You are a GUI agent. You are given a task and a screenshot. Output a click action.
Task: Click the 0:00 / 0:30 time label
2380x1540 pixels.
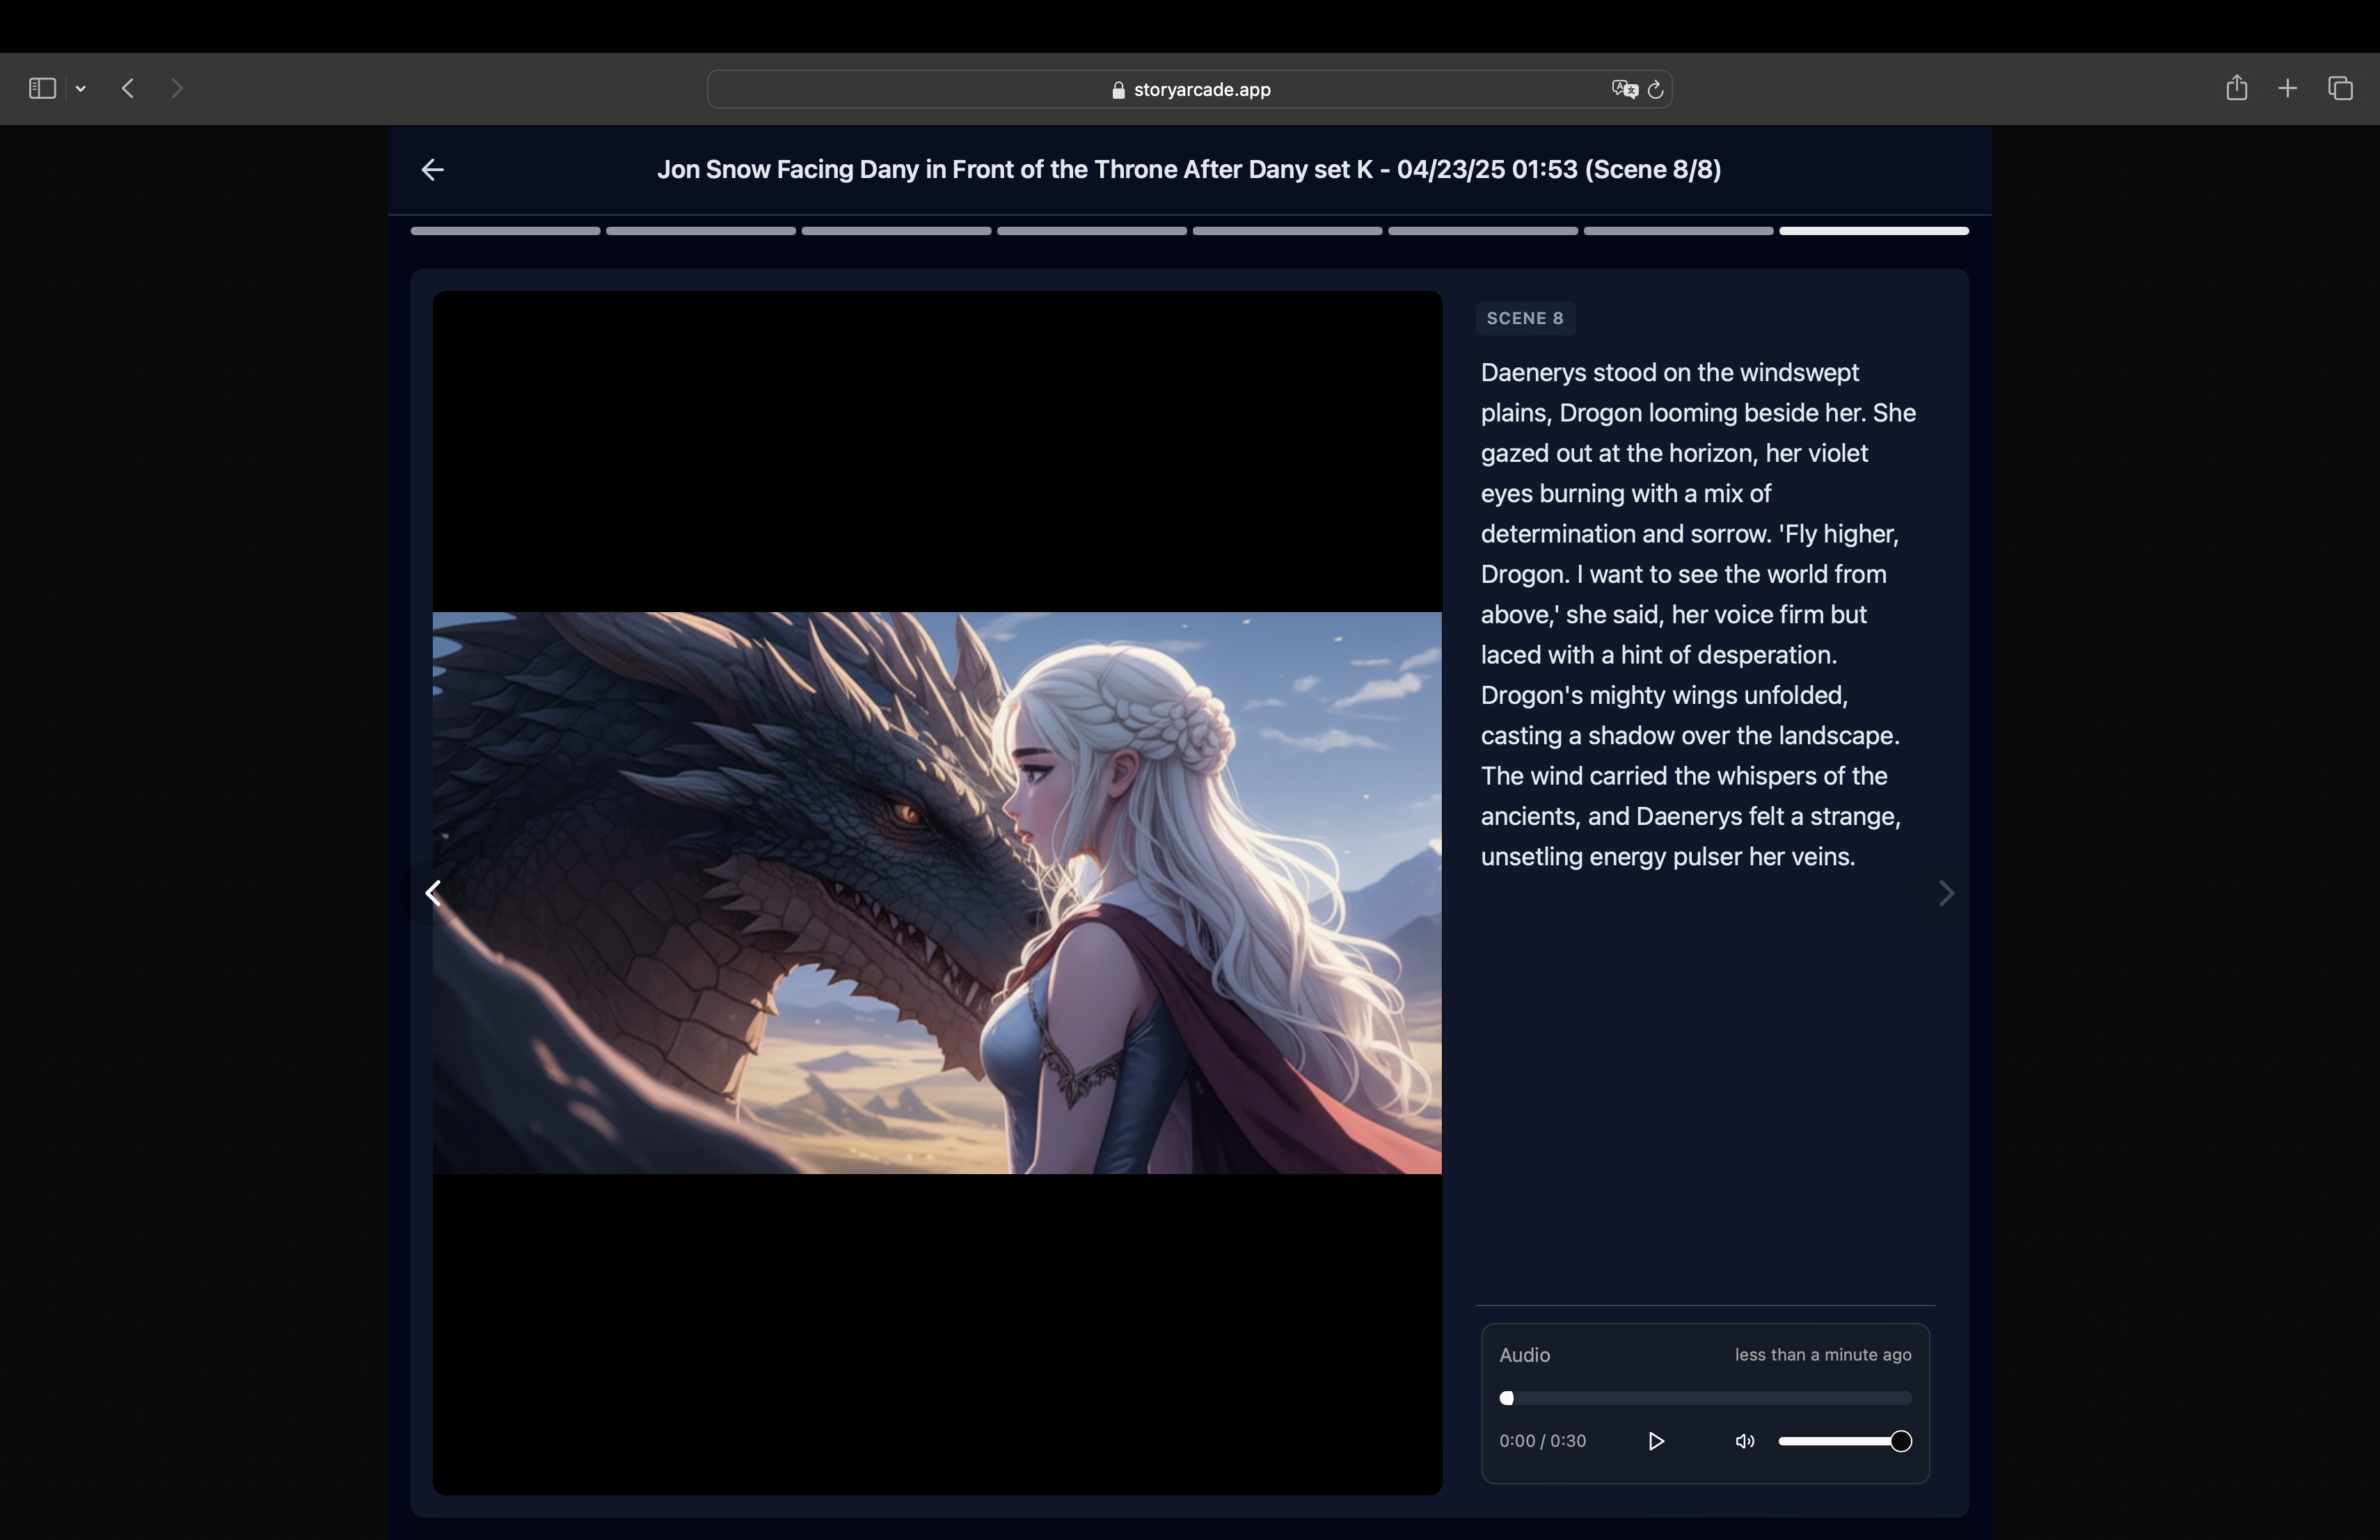[x=1542, y=1440]
